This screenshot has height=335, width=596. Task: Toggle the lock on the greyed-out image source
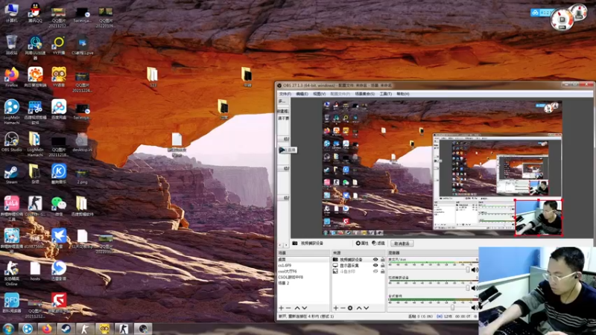[x=383, y=272]
